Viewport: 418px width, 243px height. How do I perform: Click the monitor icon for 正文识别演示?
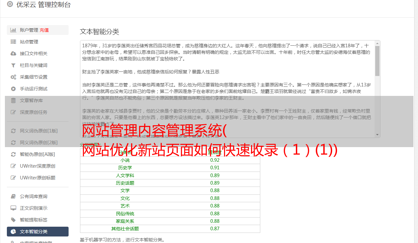[13, 208]
